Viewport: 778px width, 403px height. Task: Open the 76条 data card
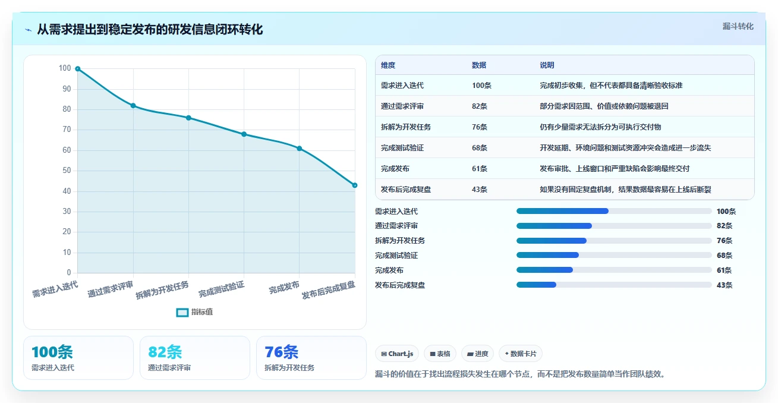pos(311,358)
